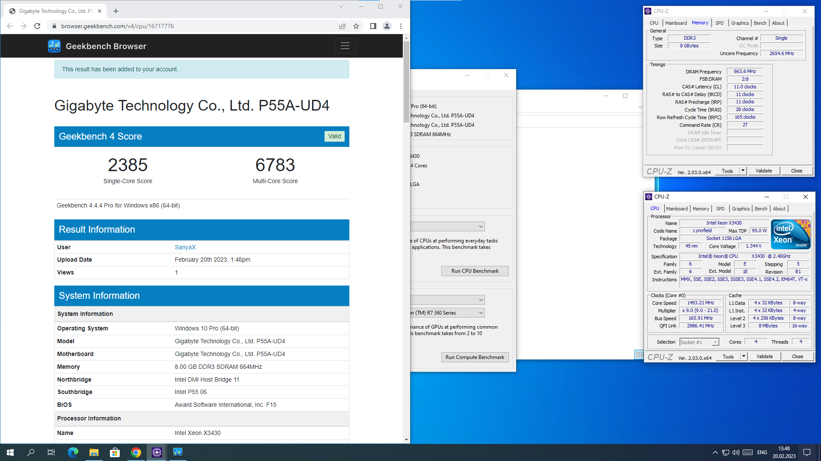This screenshot has width=821, height=461.
Task: Go forward in Chrome
Action: [24, 26]
